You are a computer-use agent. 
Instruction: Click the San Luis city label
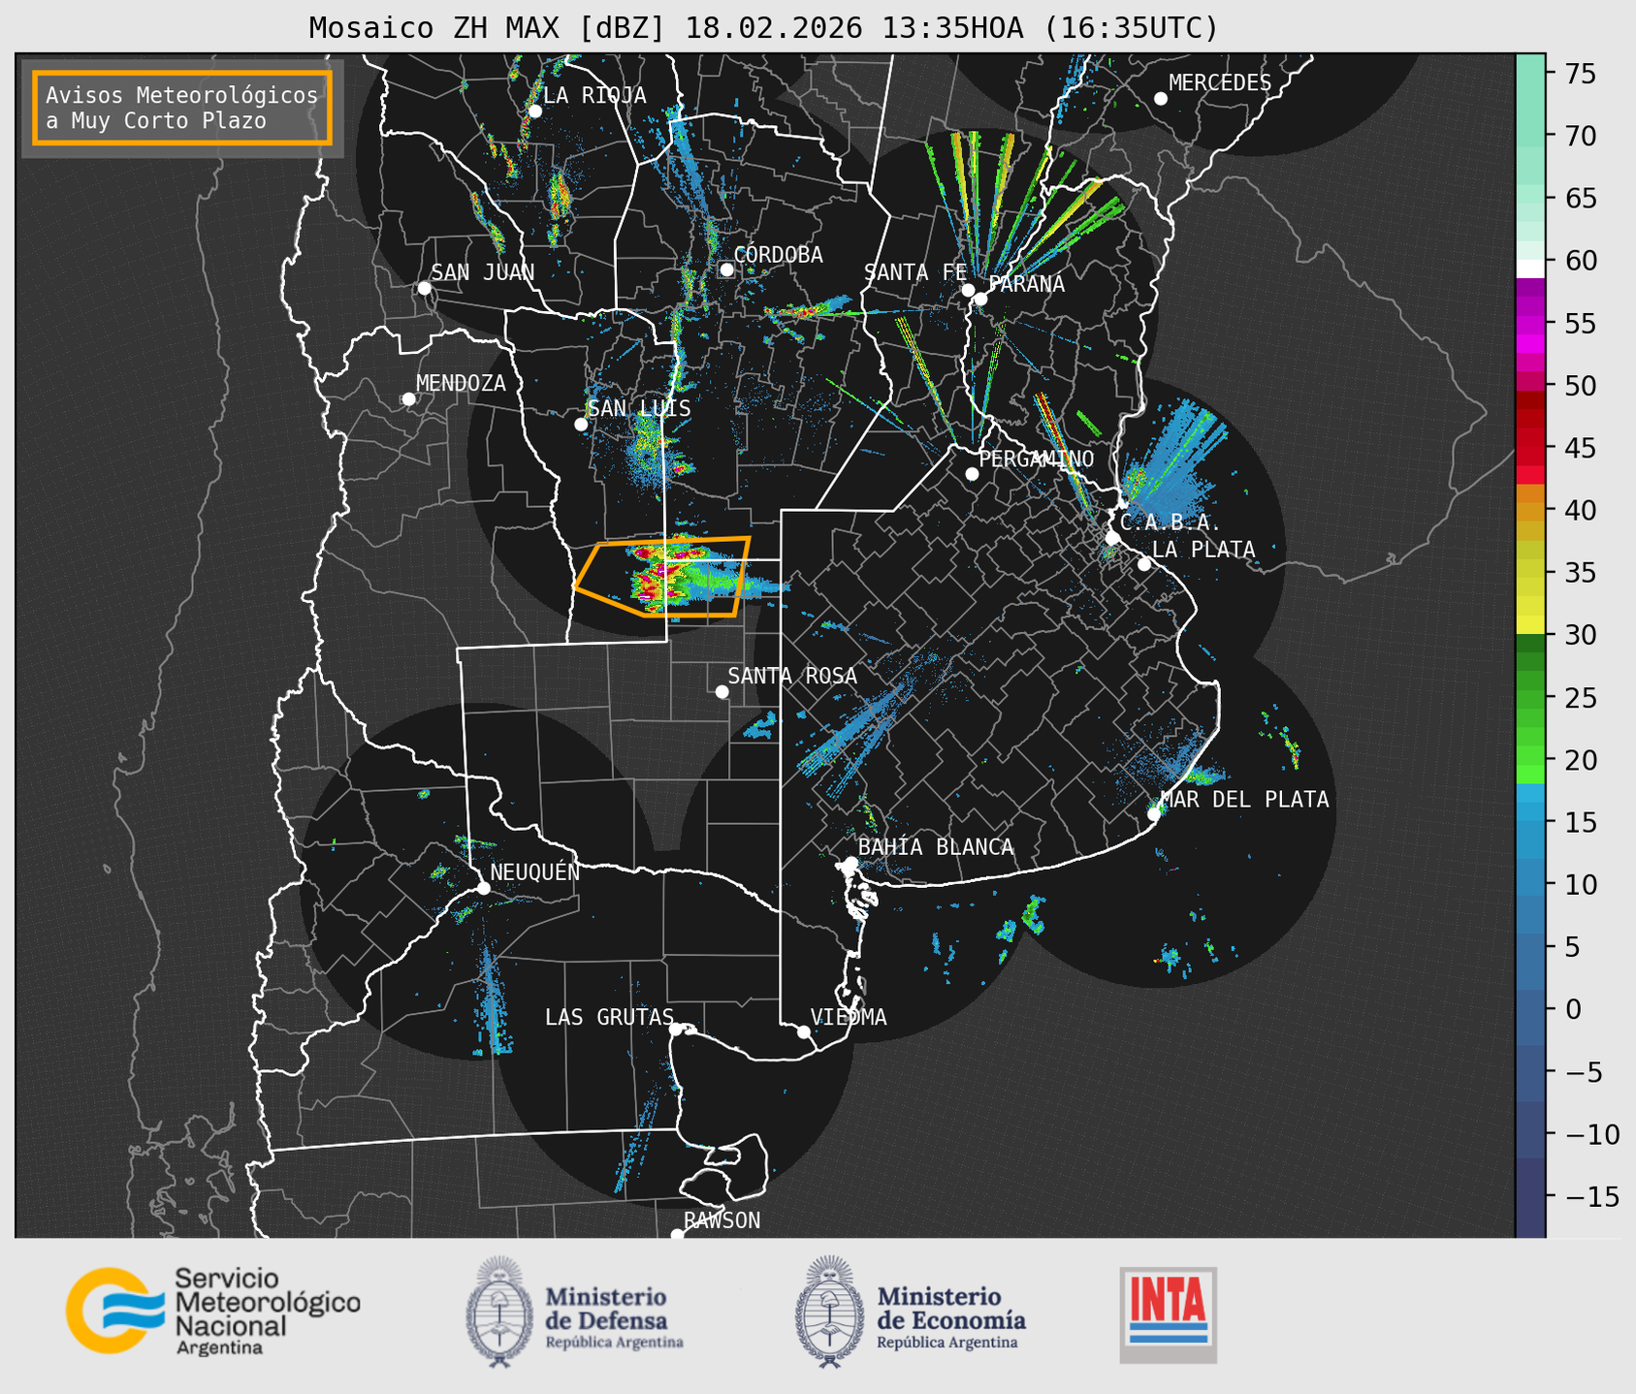point(639,408)
